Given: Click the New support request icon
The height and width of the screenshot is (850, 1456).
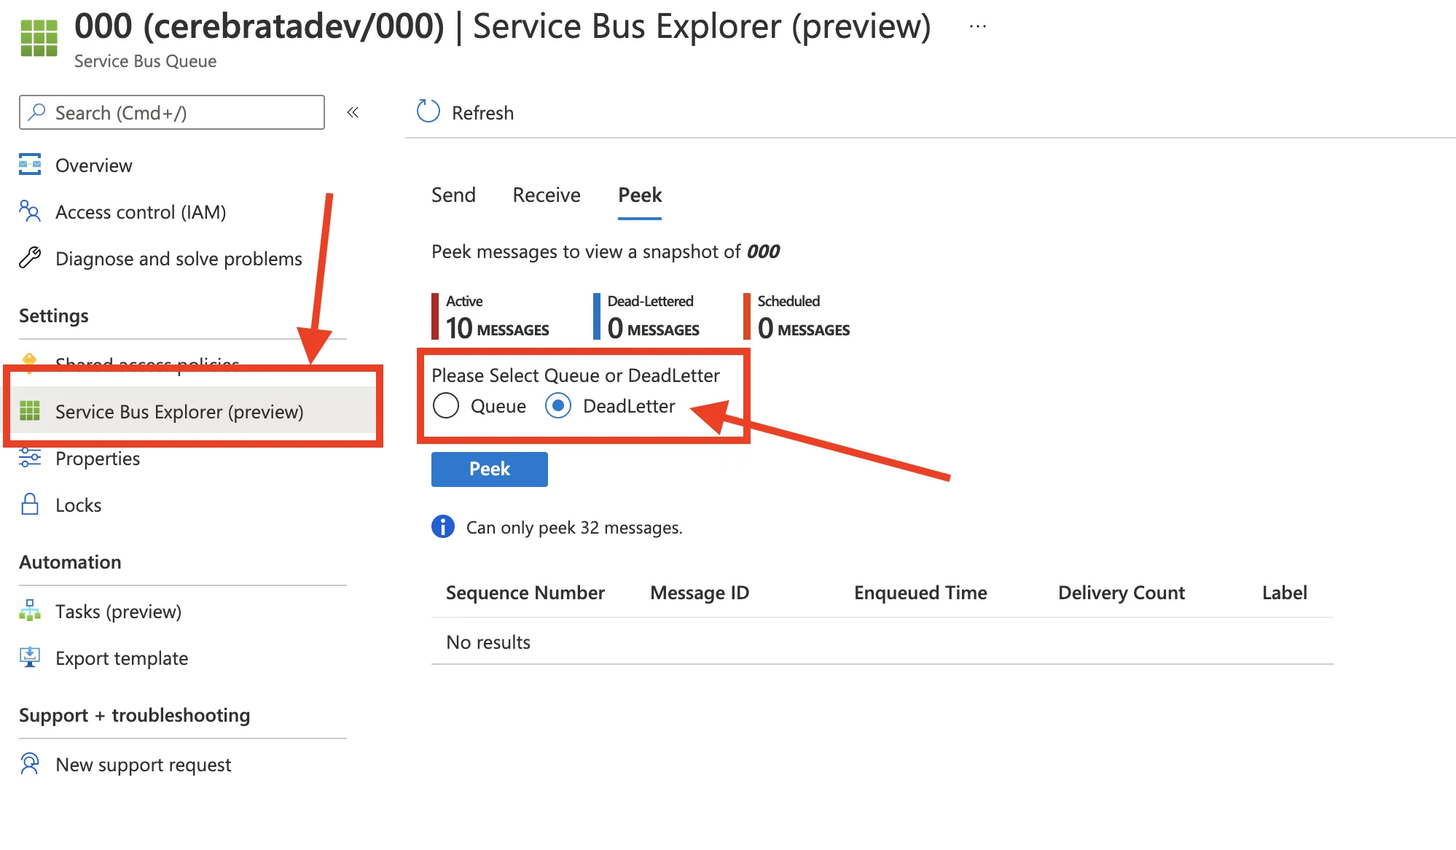Looking at the screenshot, I should pyautogui.click(x=30, y=764).
